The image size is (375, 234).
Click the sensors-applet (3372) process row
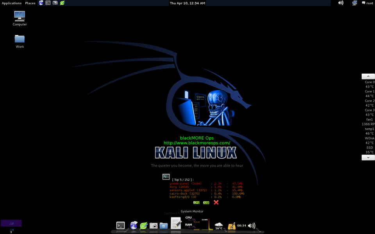pos(206,190)
